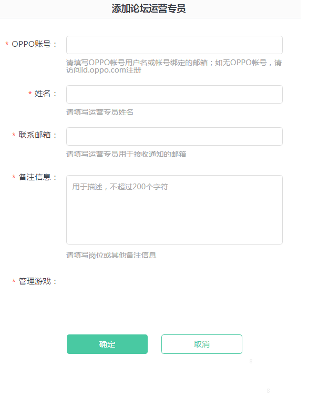Screen dimensions: 318x397
Task: Click the red asterisk beside 管理游戏
Action: point(14,282)
